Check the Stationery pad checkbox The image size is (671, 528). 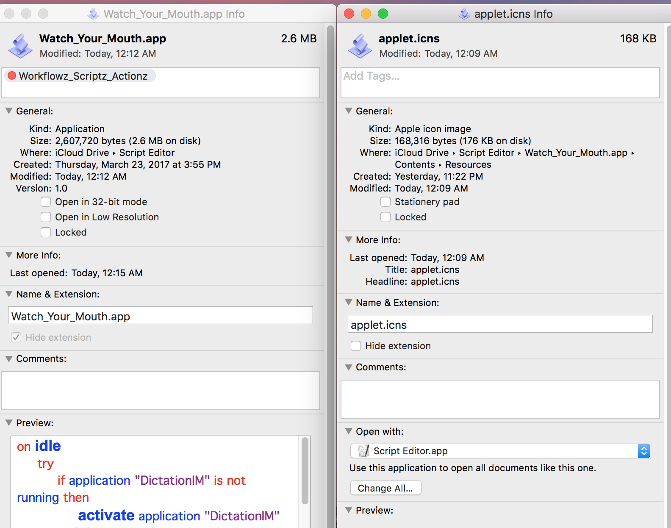pyautogui.click(x=385, y=202)
